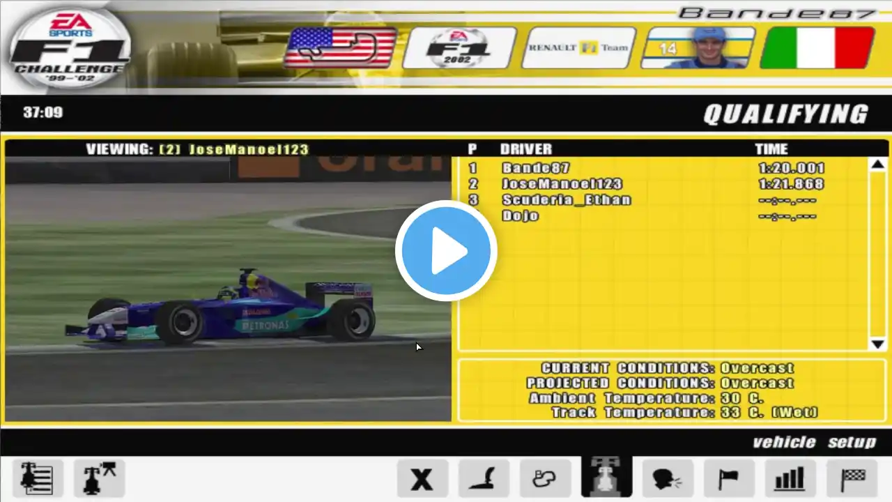Select the Renault F1 Team badge
The height and width of the screenshot is (502, 892).
579,47
